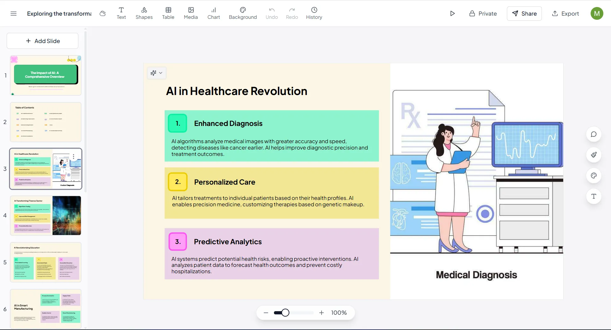Insert a Table
Screen dimensions: 611x330
point(168,13)
